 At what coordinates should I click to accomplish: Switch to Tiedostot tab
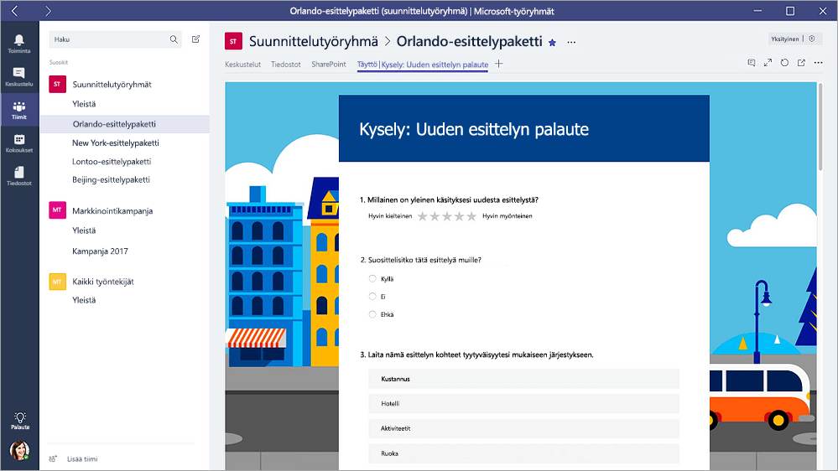click(x=286, y=64)
